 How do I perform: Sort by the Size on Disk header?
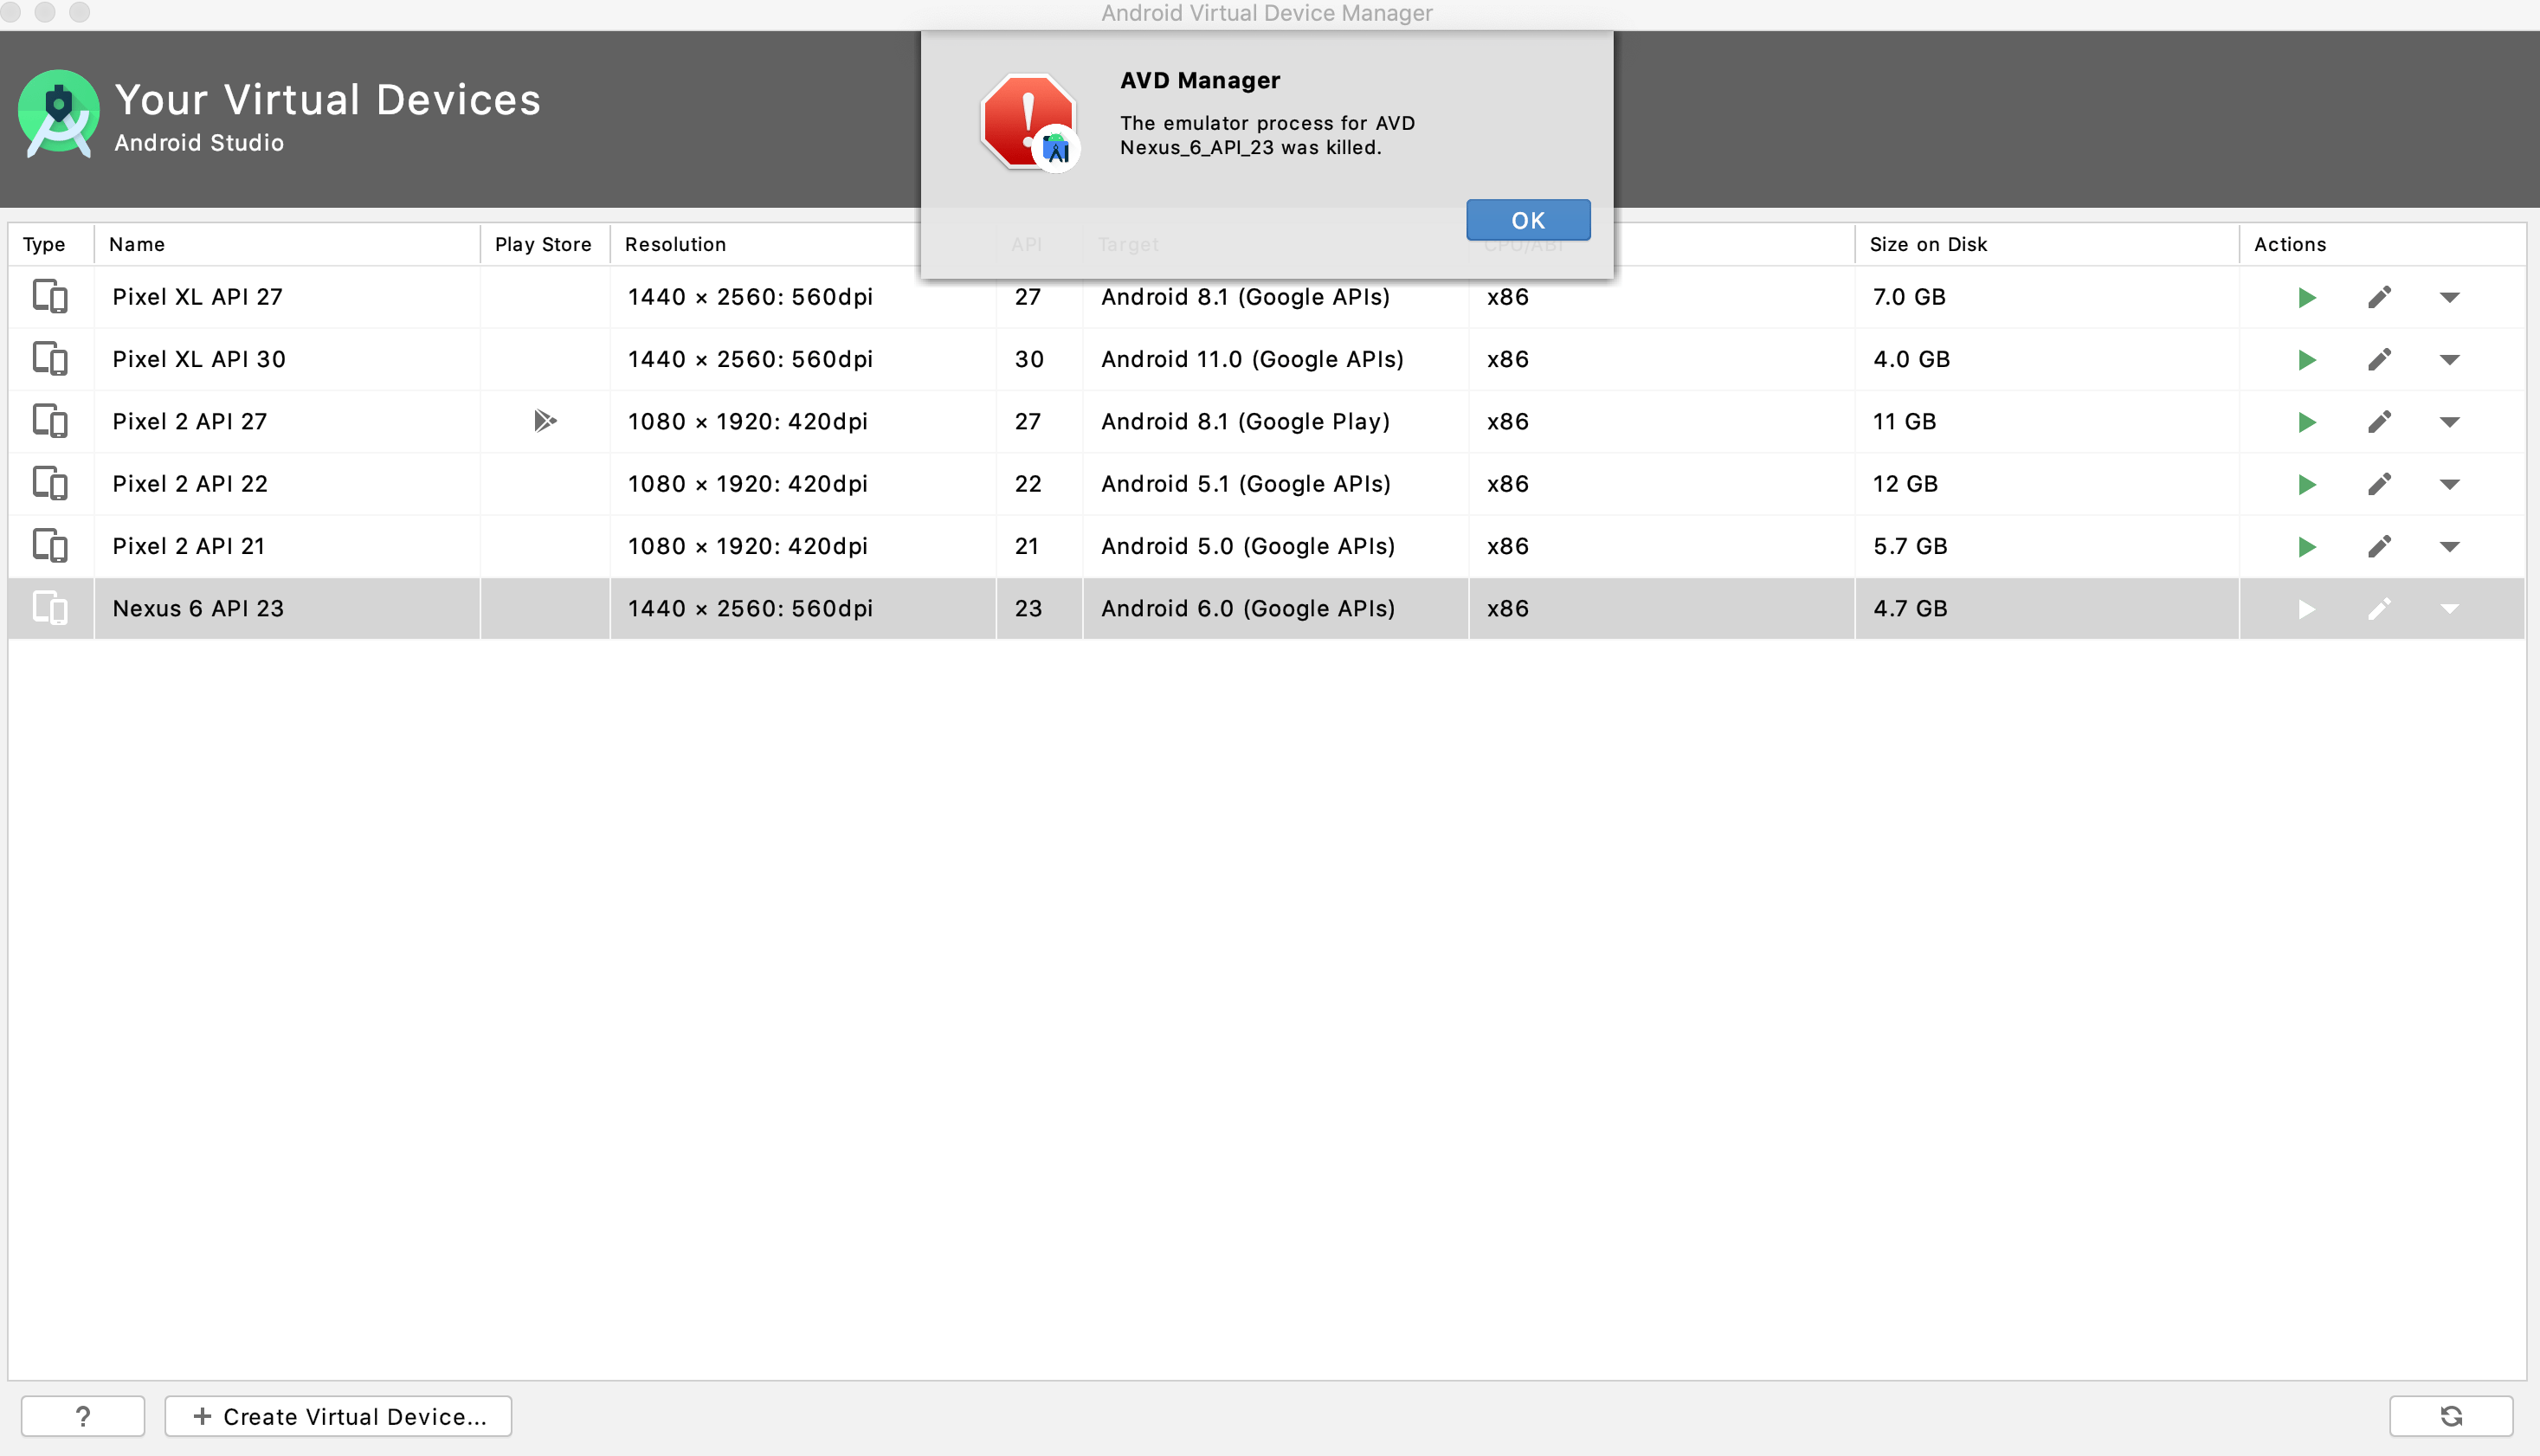(x=1928, y=244)
